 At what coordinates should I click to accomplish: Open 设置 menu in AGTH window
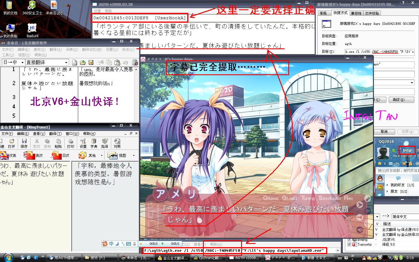(x=97, y=11)
